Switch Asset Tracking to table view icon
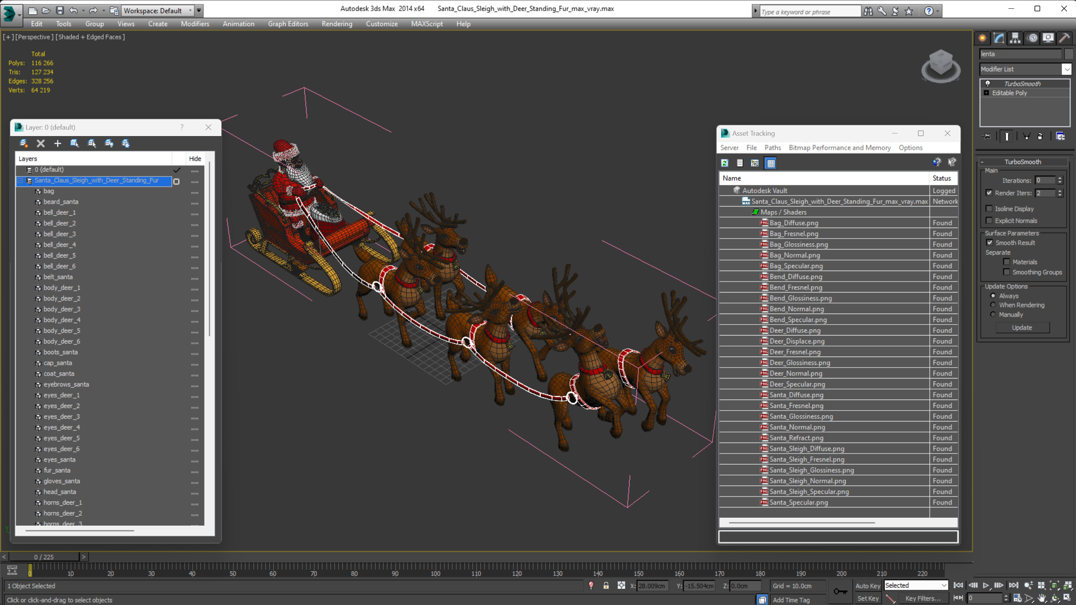1076x605 pixels. pyautogui.click(x=771, y=163)
